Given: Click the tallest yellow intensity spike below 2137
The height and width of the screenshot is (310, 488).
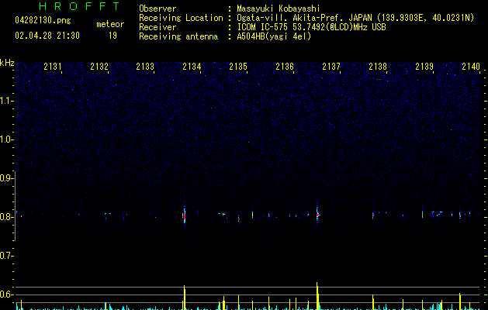Looking at the screenshot, I should tap(317, 296).
